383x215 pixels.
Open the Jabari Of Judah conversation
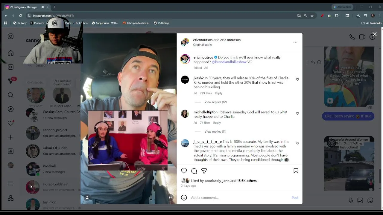pos(53,151)
